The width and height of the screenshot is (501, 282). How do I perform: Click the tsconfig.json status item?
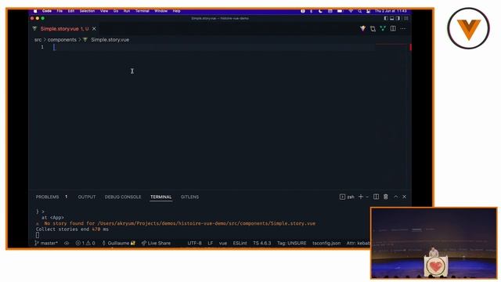tap(326, 244)
